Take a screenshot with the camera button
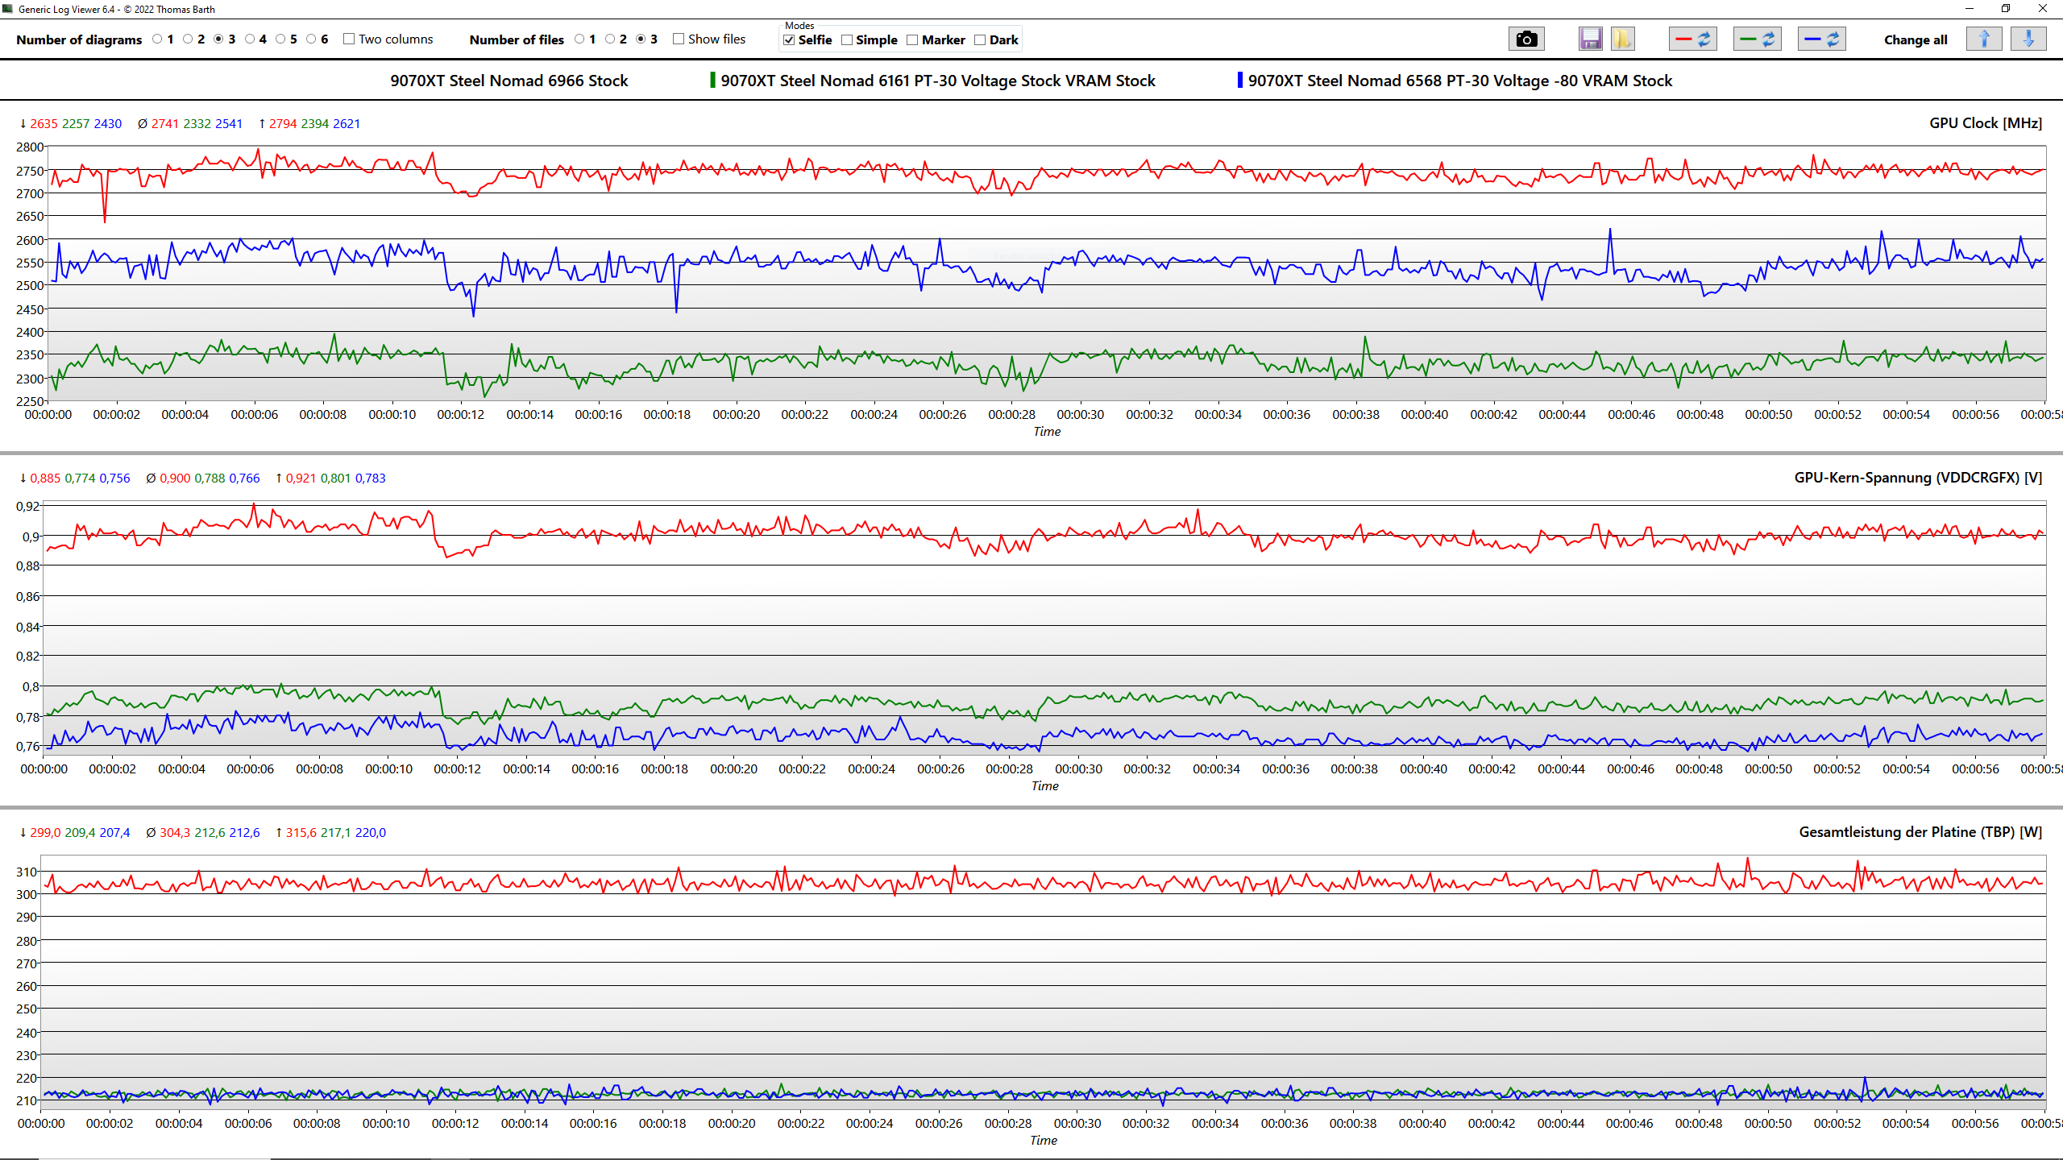This screenshot has width=2063, height=1160. 1525,39
